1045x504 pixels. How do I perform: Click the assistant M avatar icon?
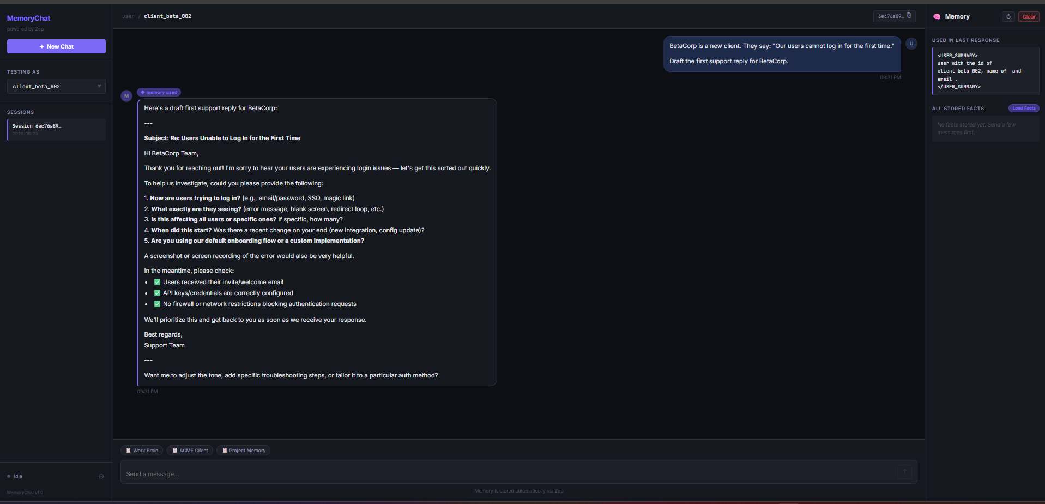(x=126, y=96)
